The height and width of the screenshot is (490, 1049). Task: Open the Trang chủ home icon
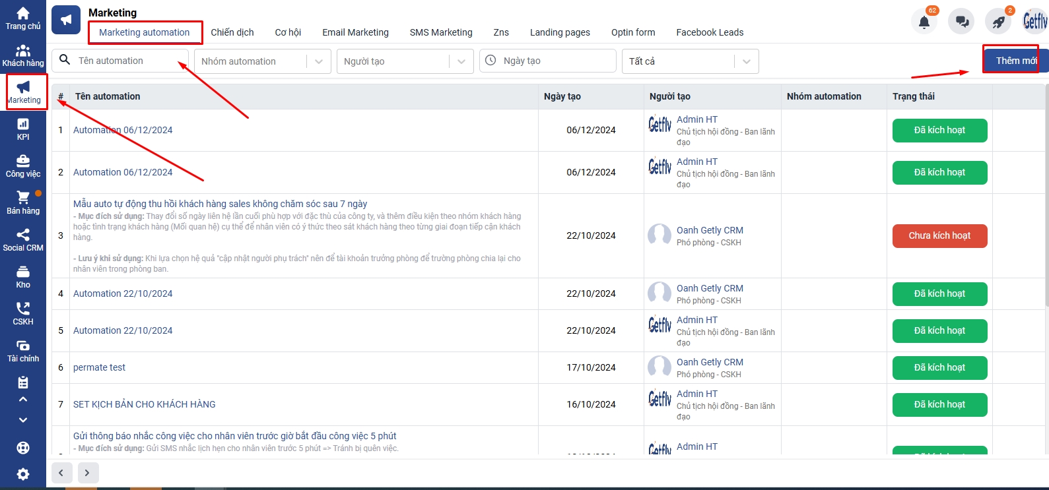pos(22,18)
